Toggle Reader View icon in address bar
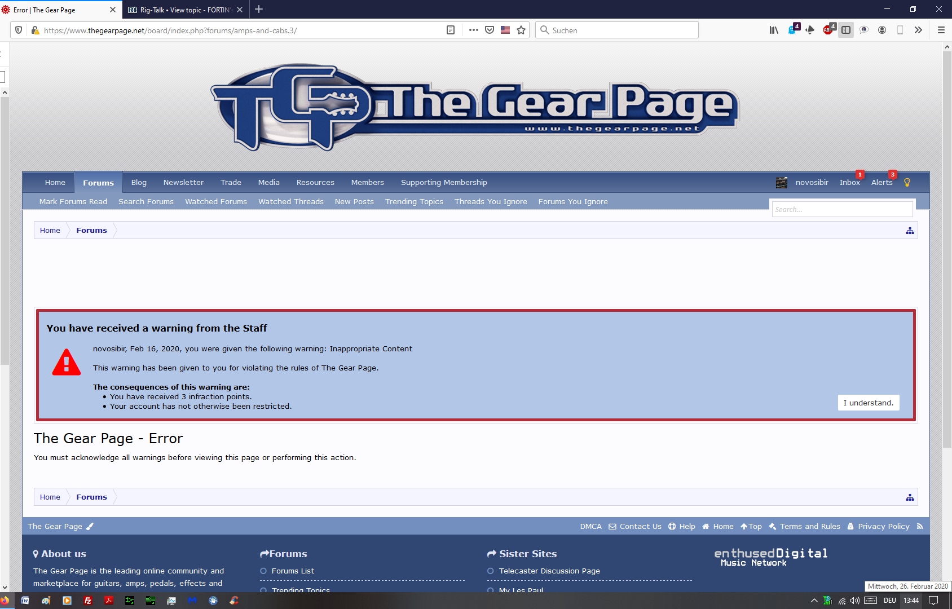Viewport: 952px width, 609px height. (x=451, y=30)
